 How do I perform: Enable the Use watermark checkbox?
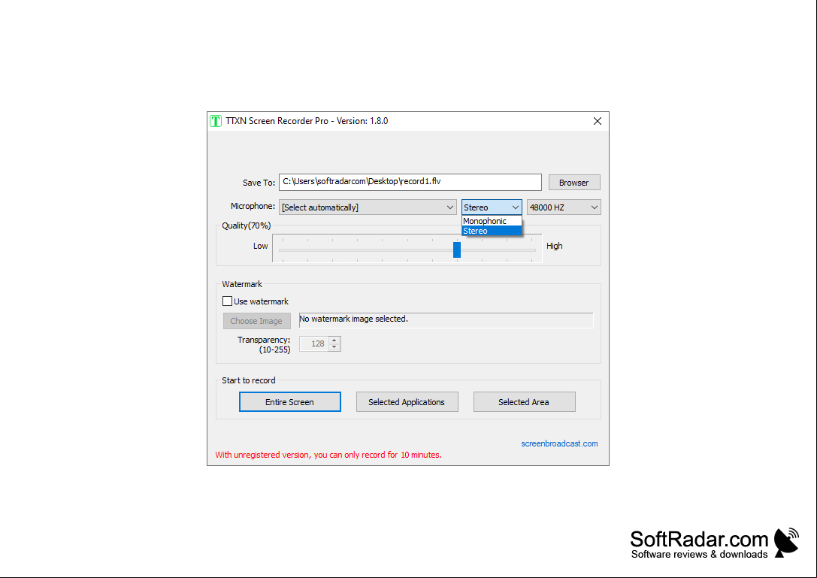[x=227, y=301]
